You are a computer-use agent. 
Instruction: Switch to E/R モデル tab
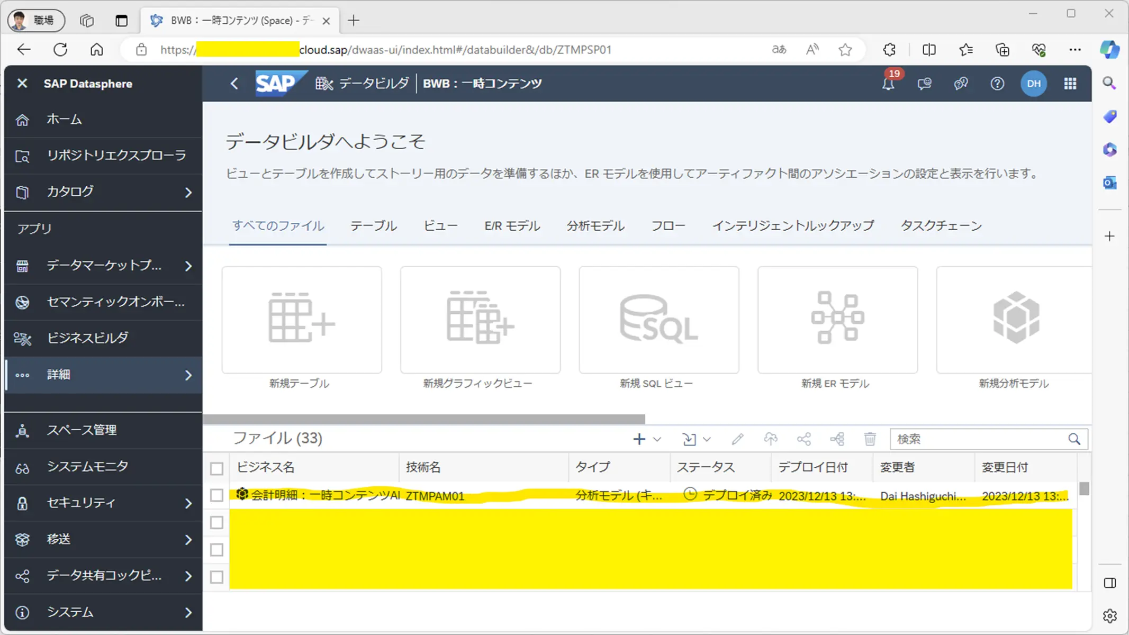pos(512,226)
